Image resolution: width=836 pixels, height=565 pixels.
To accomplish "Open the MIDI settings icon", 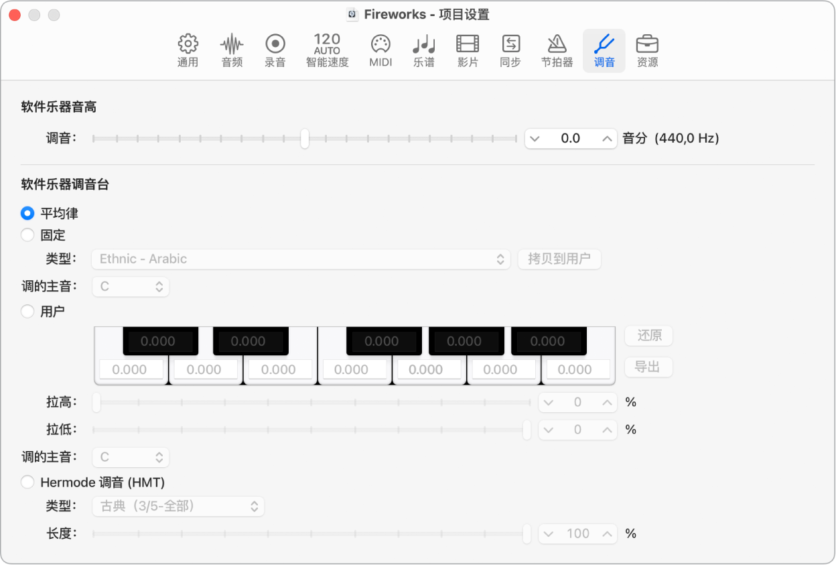I will (x=380, y=50).
